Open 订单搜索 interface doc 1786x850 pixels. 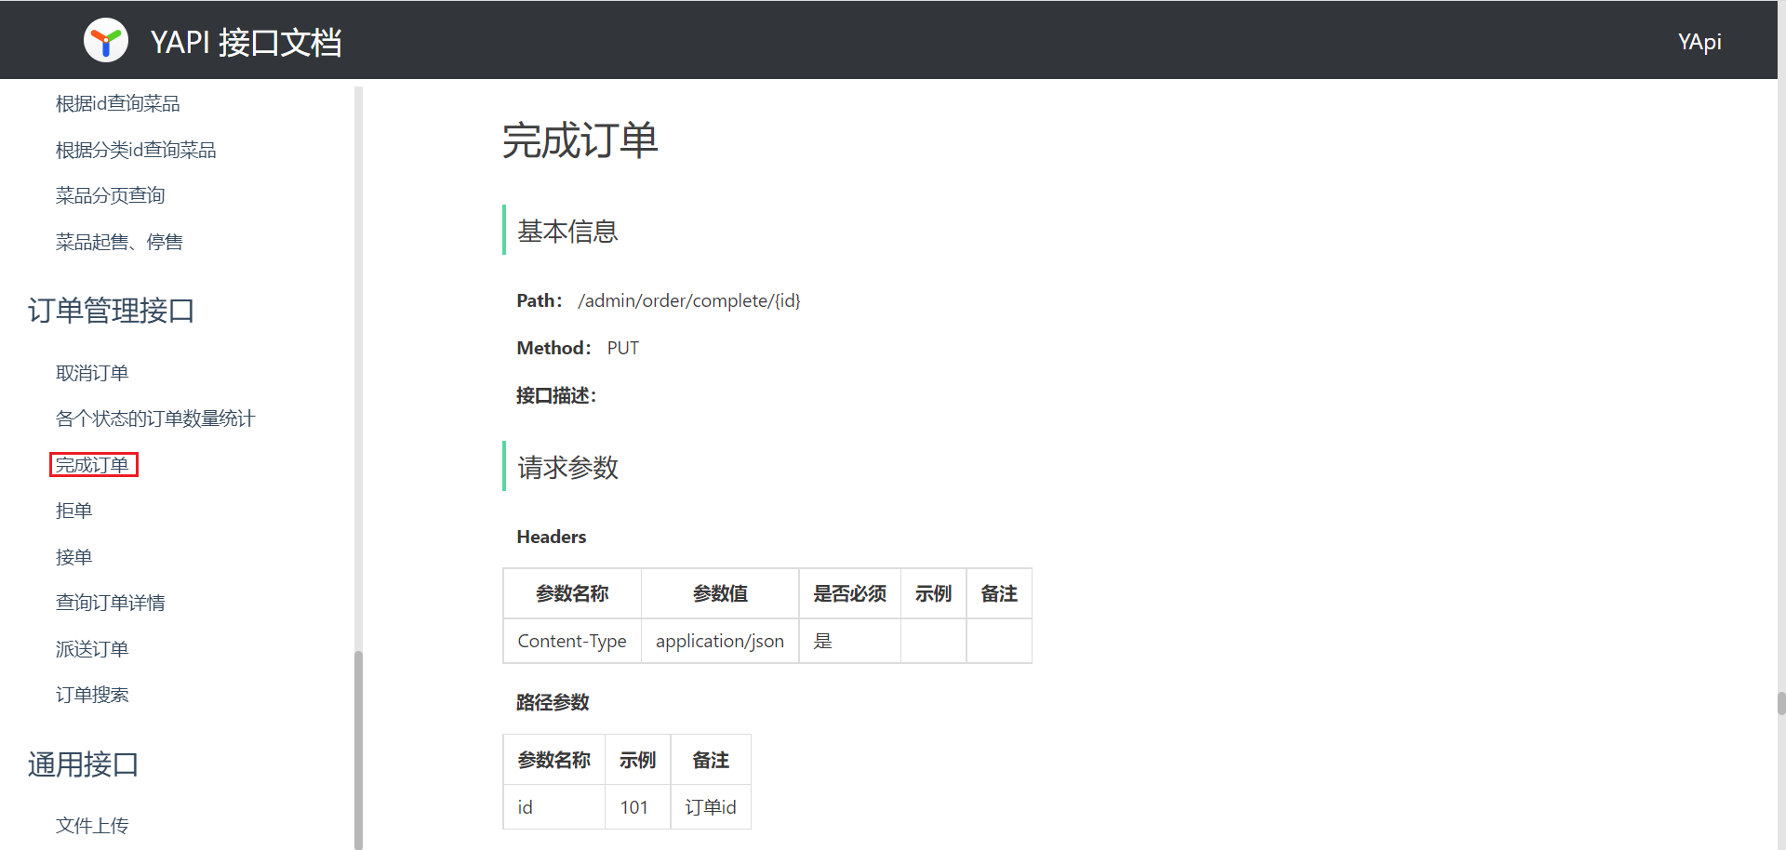pyautogui.click(x=92, y=695)
